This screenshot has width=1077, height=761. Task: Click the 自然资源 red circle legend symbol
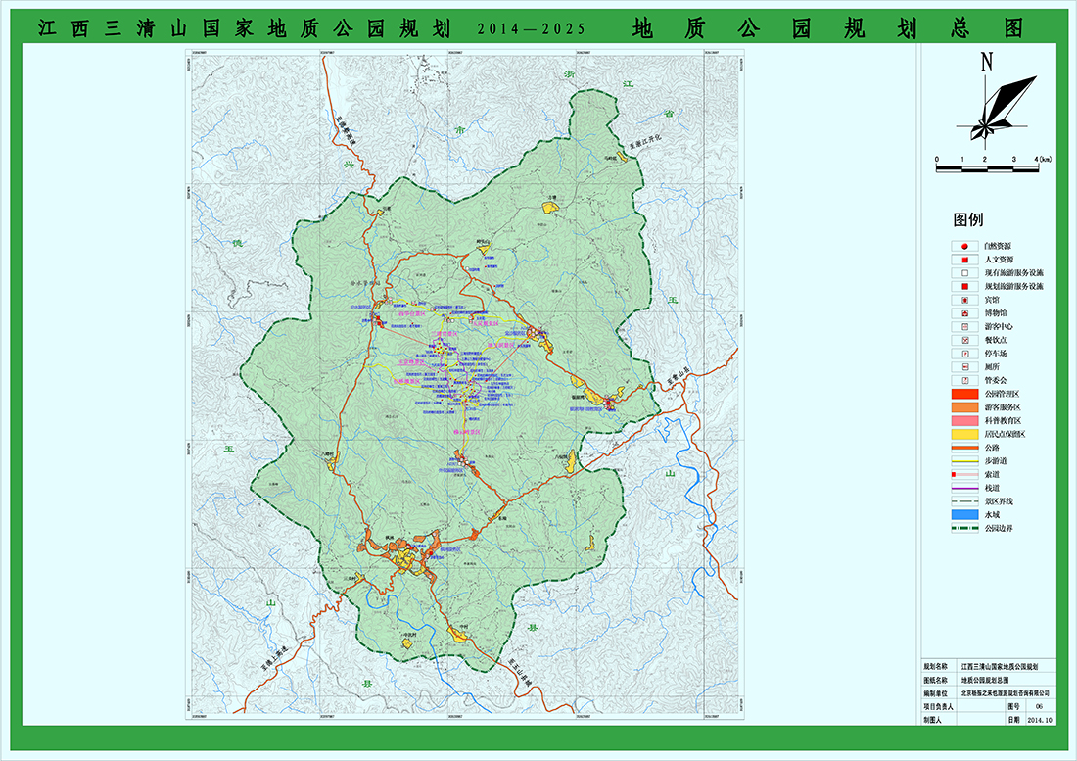964,246
